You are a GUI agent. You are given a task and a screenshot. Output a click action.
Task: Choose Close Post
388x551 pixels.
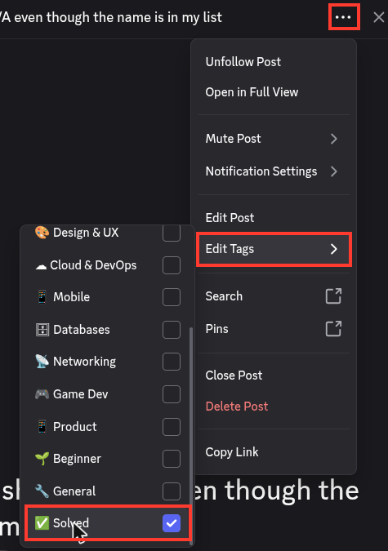point(274,375)
